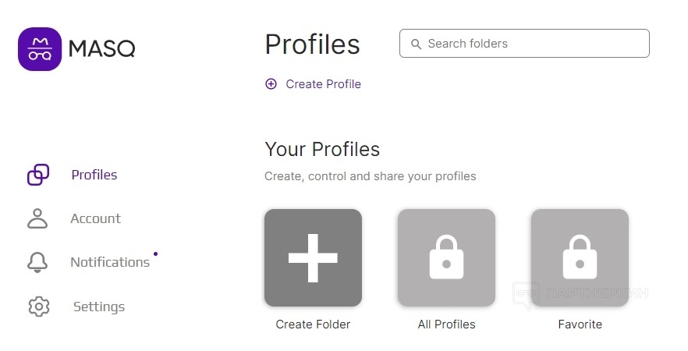
Task: Open Notifications in the sidebar
Action: point(110,263)
